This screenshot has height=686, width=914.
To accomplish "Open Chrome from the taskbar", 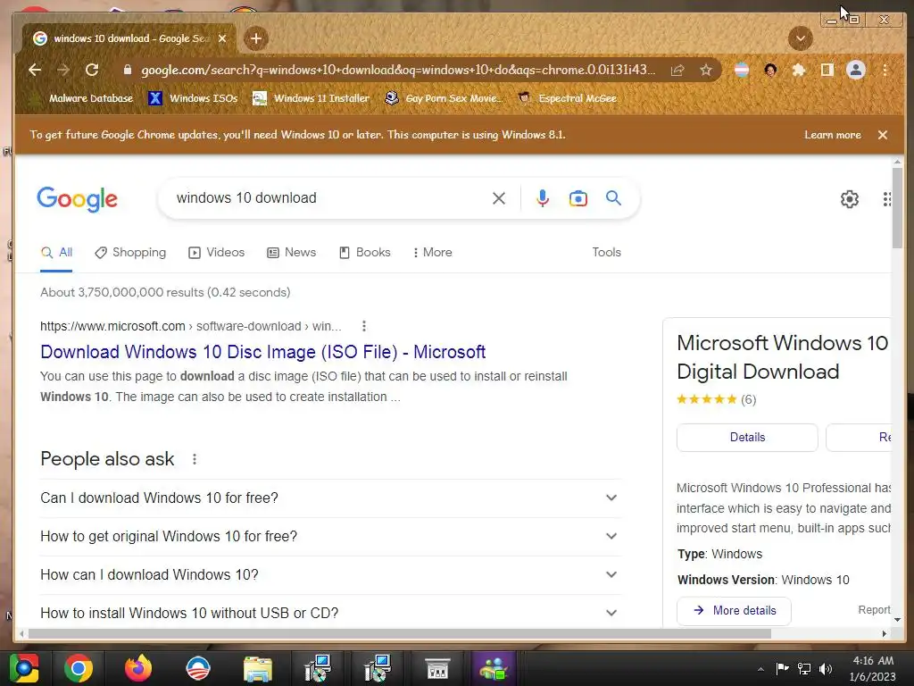I will tap(79, 668).
